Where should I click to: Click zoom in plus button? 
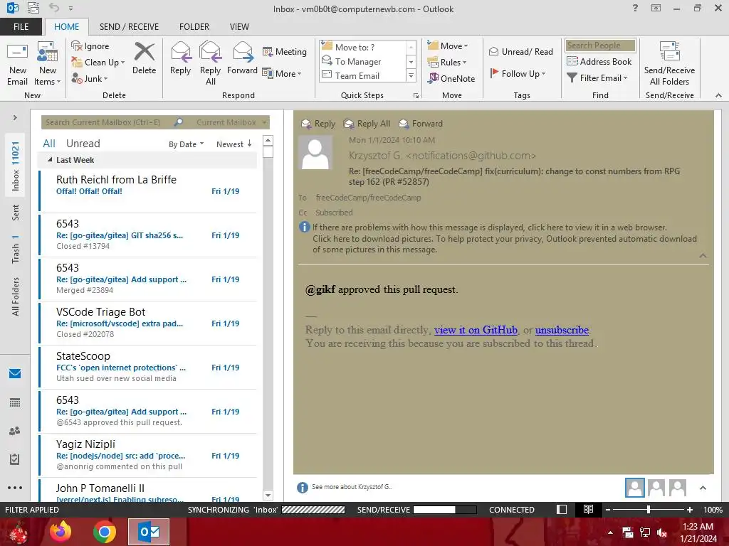689,509
